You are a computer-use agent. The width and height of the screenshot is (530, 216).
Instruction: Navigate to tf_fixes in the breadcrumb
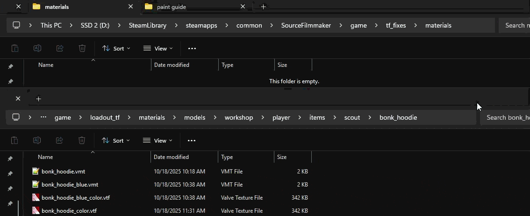[396, 25]
